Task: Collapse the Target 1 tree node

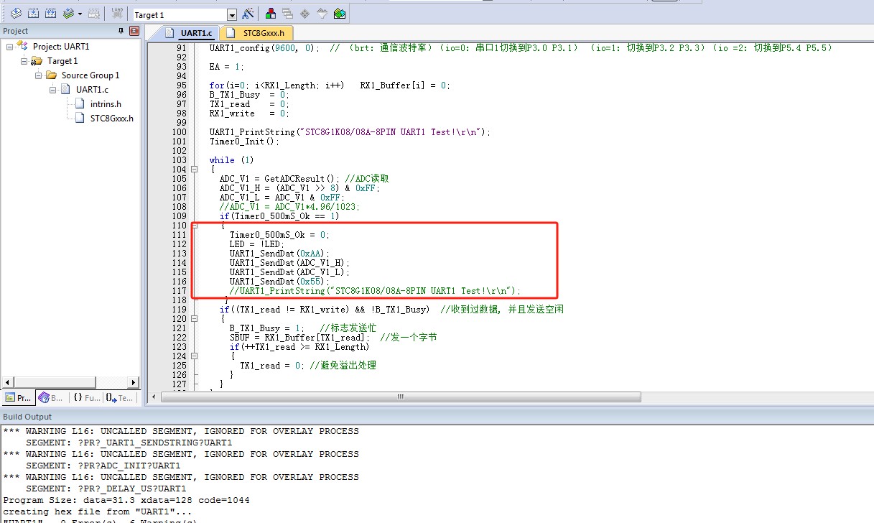Action: coord(23,61)
